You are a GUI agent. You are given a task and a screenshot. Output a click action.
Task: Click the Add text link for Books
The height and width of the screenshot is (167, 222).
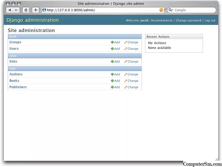[x=117, y=81]
